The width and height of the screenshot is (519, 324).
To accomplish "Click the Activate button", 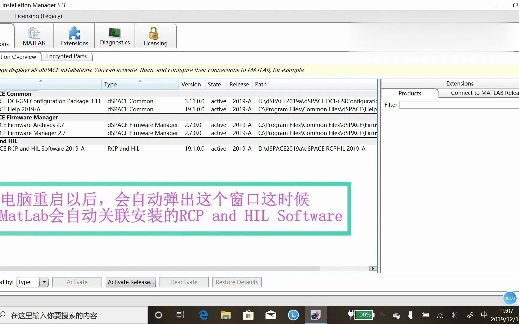I will [77, 282].
